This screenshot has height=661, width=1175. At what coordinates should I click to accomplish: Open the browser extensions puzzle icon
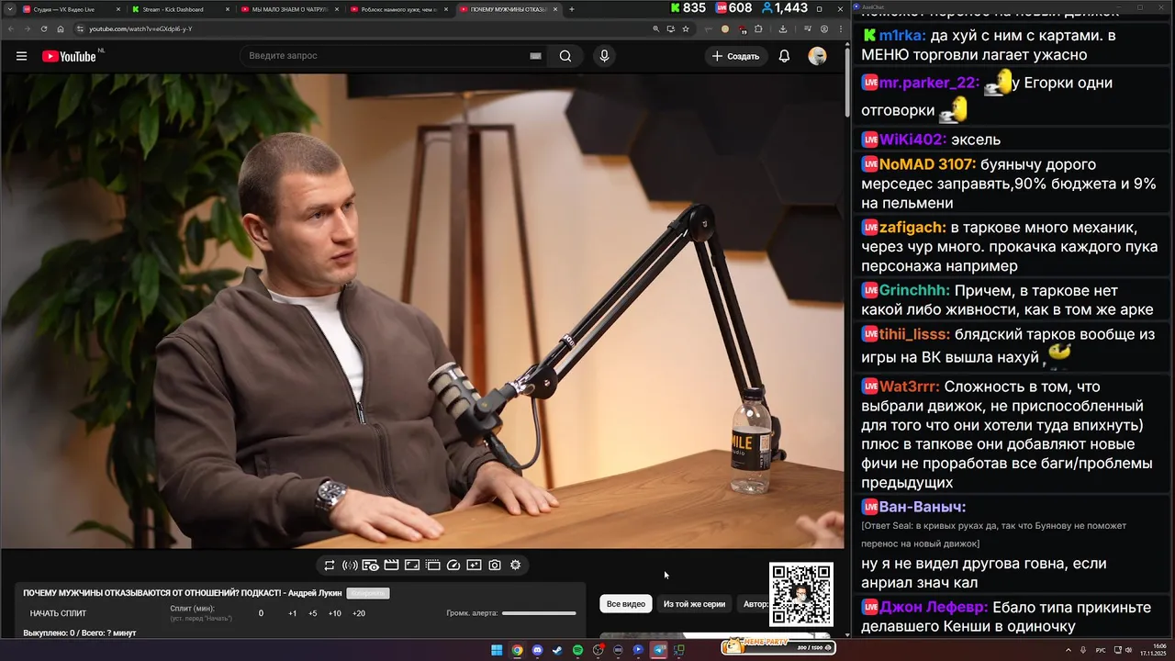coord(758,29)
